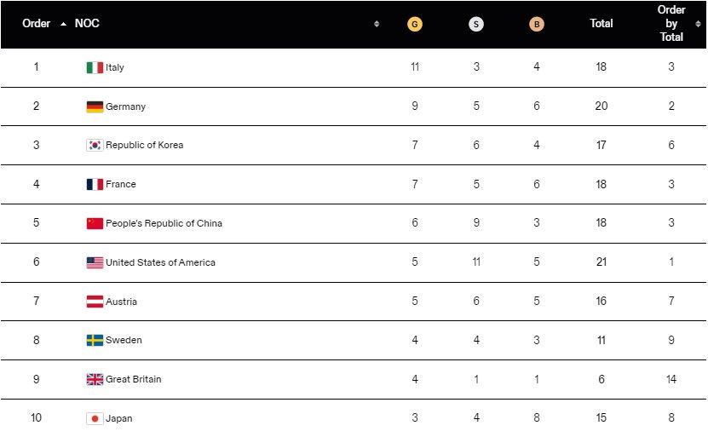
Task: Click the Sweden flag icon
Action: coord(95,340)
